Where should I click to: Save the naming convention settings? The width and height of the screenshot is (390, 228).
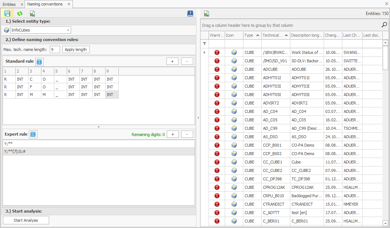(x=7, y=13)
